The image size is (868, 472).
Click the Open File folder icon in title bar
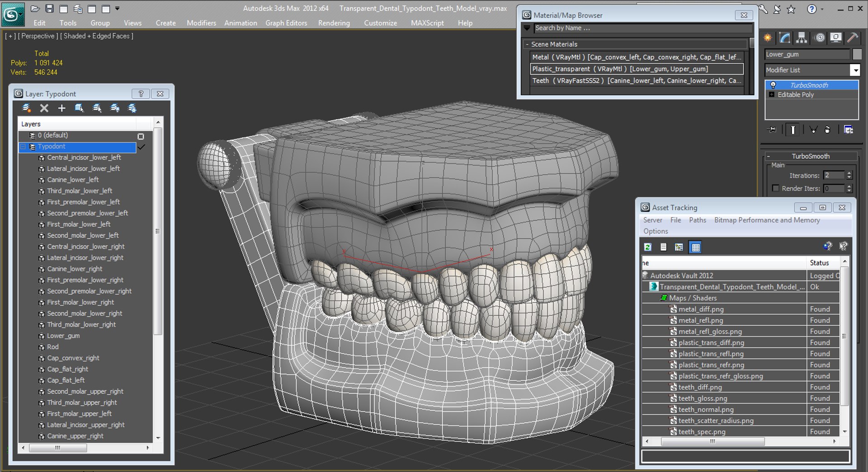coord(35,9)
